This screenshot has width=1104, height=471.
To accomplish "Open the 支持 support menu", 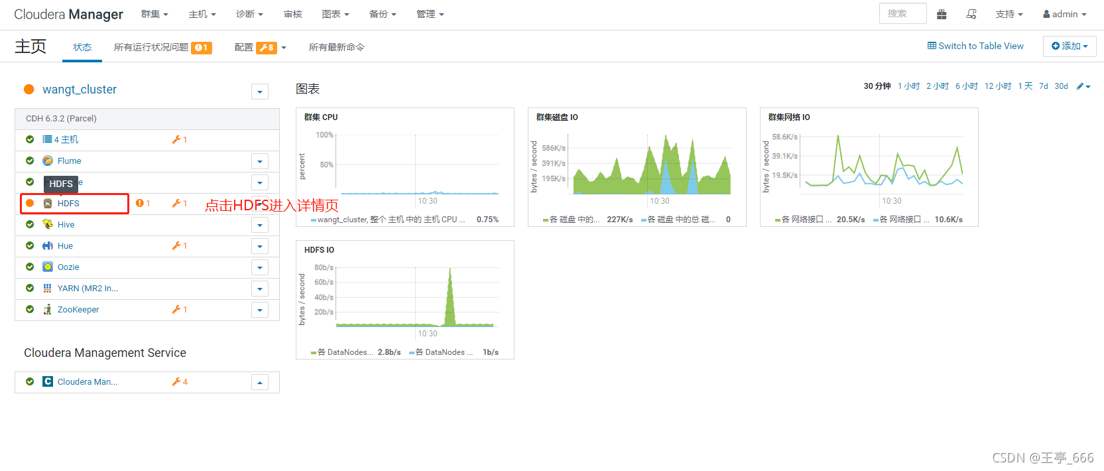I will [1009, 14].
